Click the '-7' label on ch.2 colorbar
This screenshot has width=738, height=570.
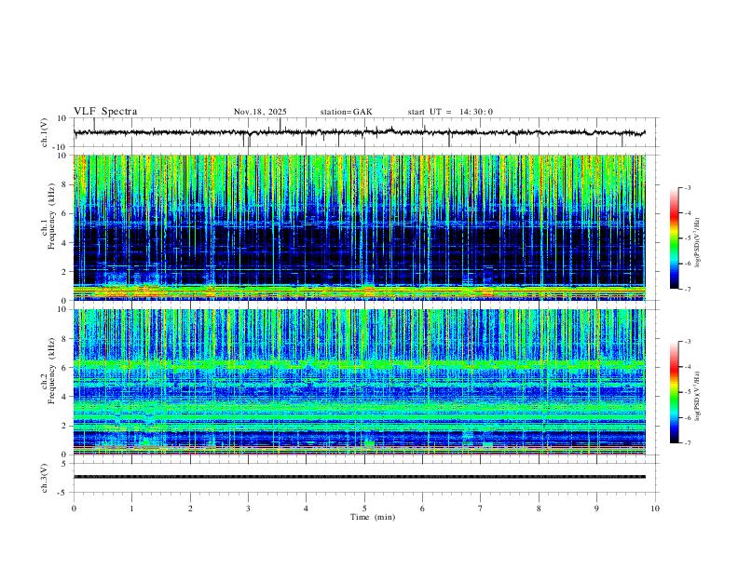(x=687, y=443)
